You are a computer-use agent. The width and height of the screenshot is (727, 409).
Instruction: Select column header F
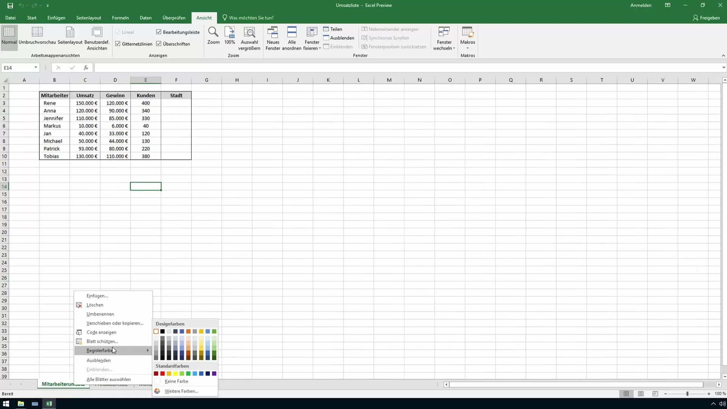[176, 80]
